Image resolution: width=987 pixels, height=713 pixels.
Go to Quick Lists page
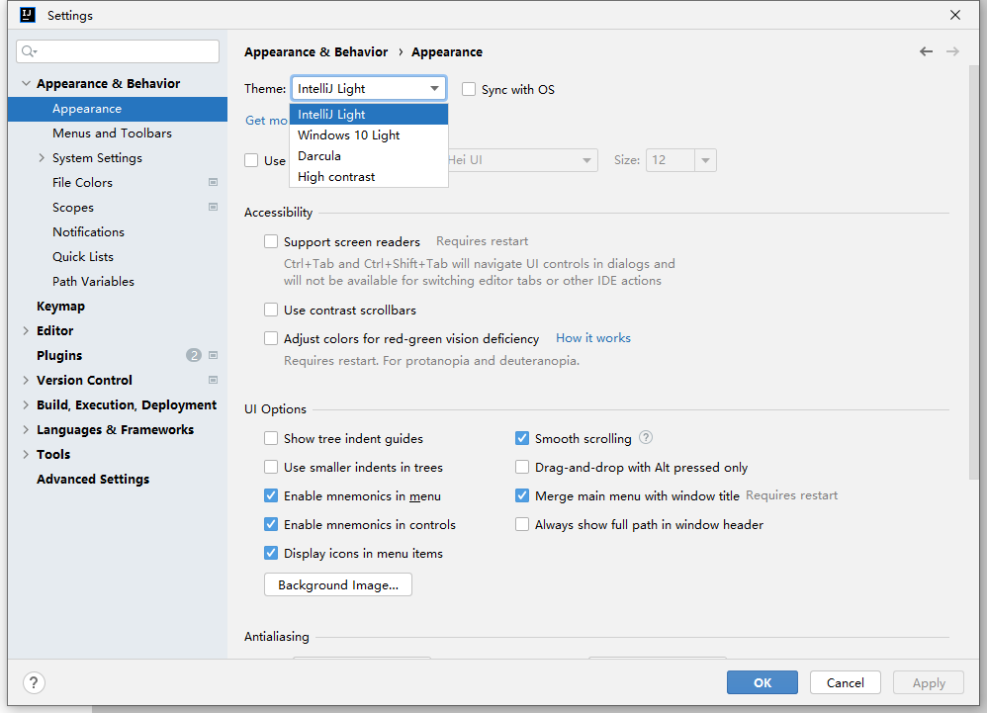click(83, 257)
